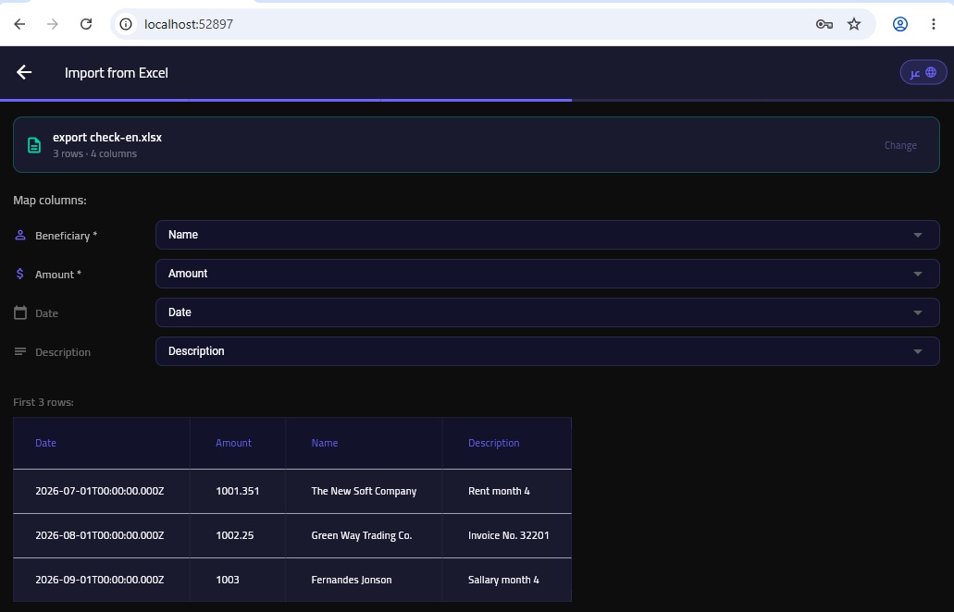Click the Beneficiary person icon
Image resolution: width=954 pixels, height=612 pixels.
point(20,235)
